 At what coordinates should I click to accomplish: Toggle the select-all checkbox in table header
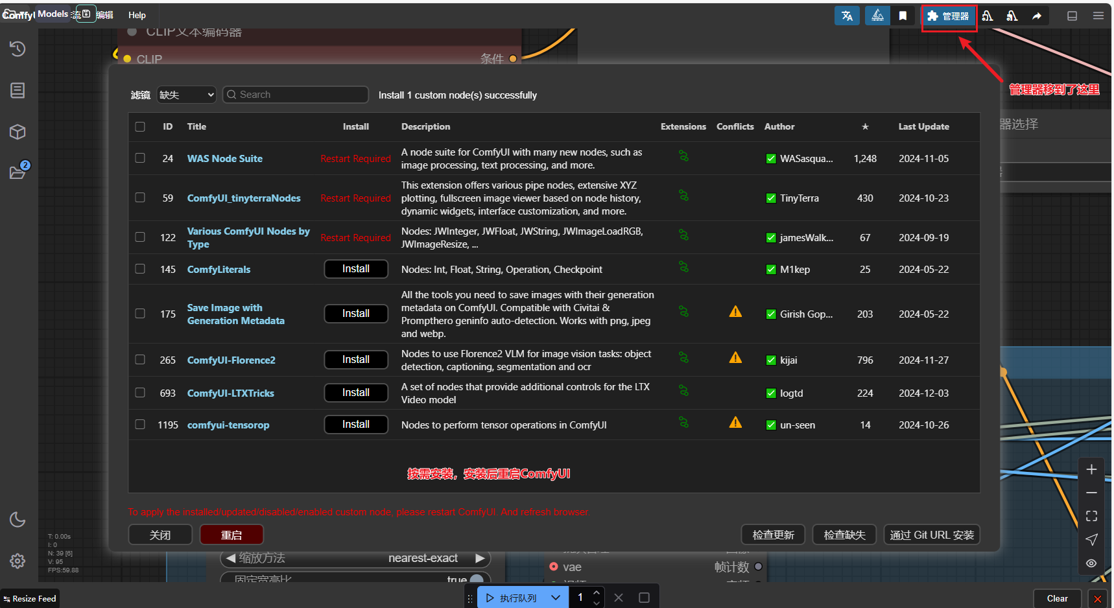[x=140, y=126]
